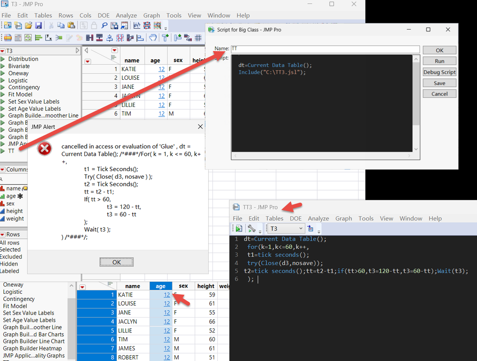477x361 pixels.
Task: Click age link 12 in KATIE row of lower table
Action: [x=167, y=295]
